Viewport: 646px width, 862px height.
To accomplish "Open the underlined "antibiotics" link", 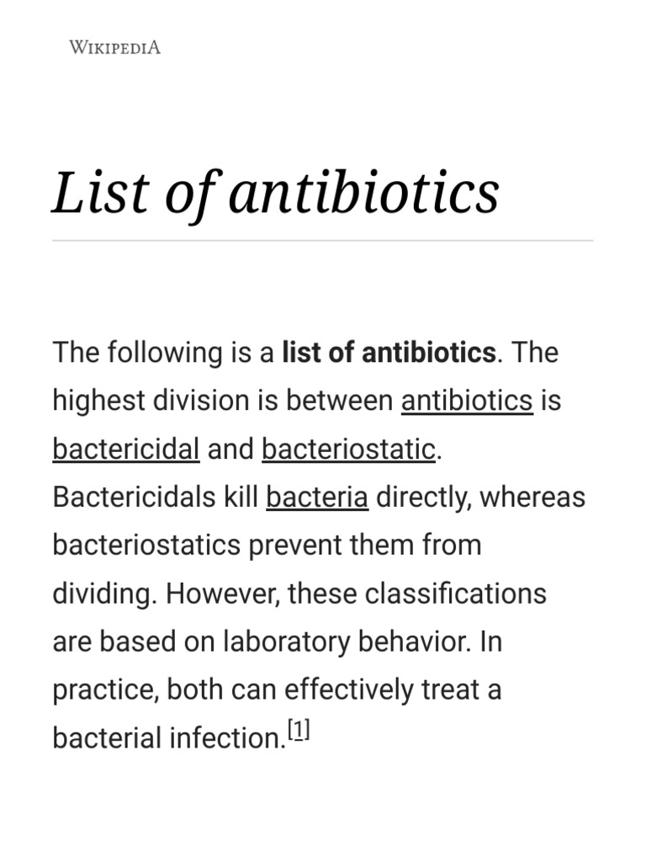I will 467,401.
